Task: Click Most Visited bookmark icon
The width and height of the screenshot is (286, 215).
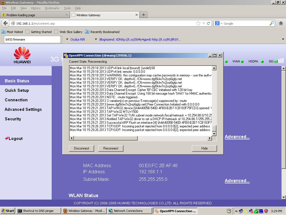Action: [x=3, y=32]
